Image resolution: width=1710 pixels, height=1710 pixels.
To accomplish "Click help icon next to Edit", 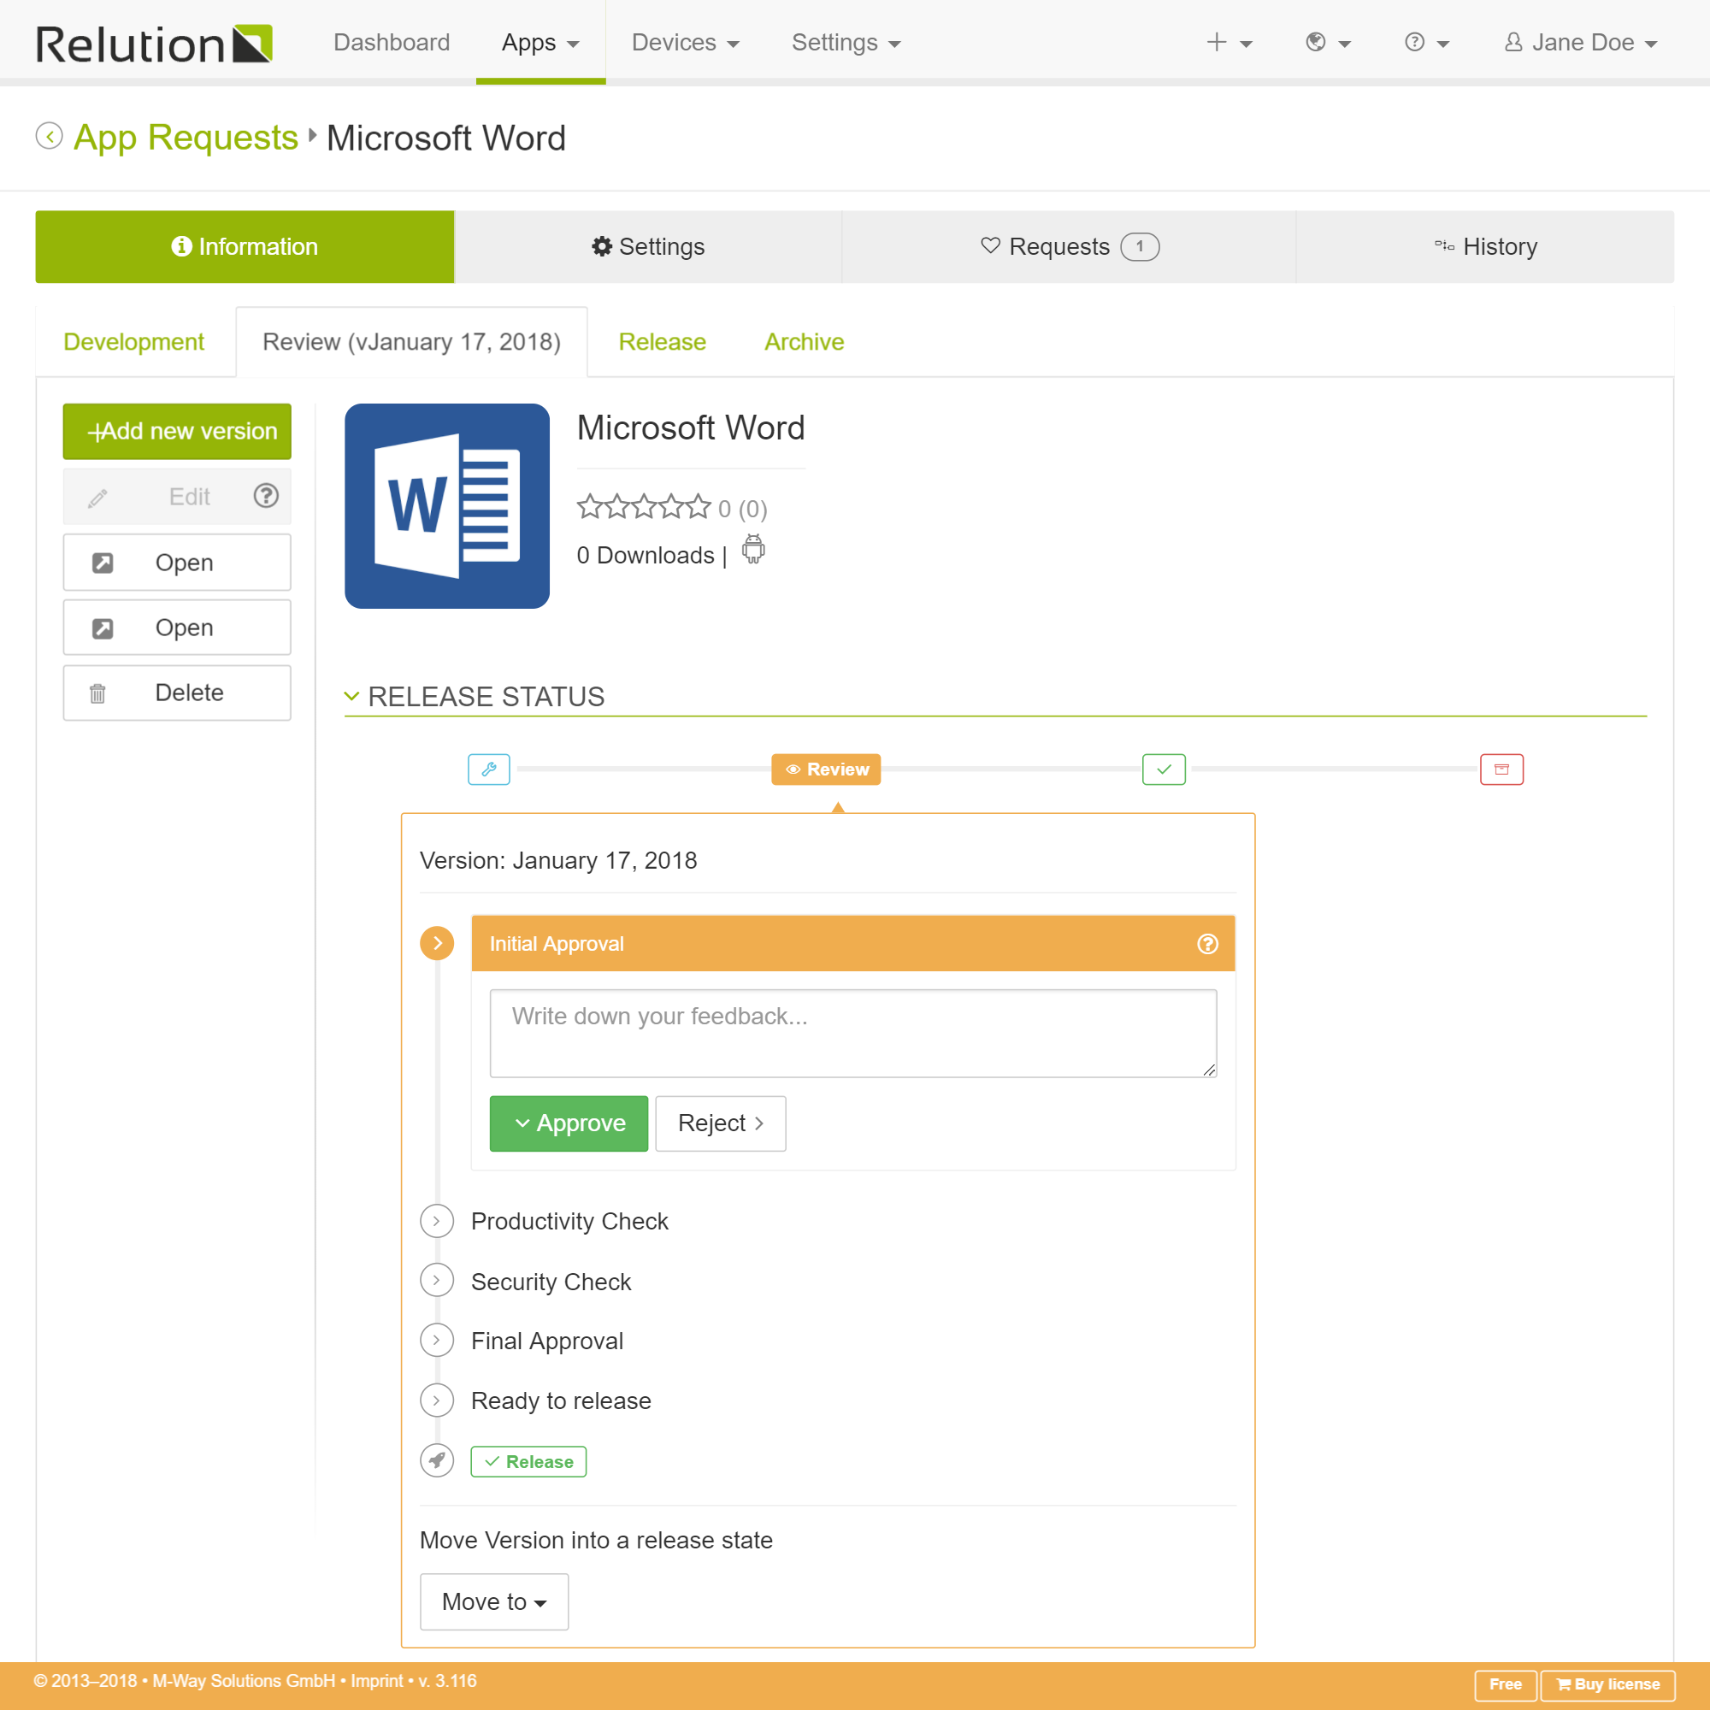I will (x=266, y=496).
